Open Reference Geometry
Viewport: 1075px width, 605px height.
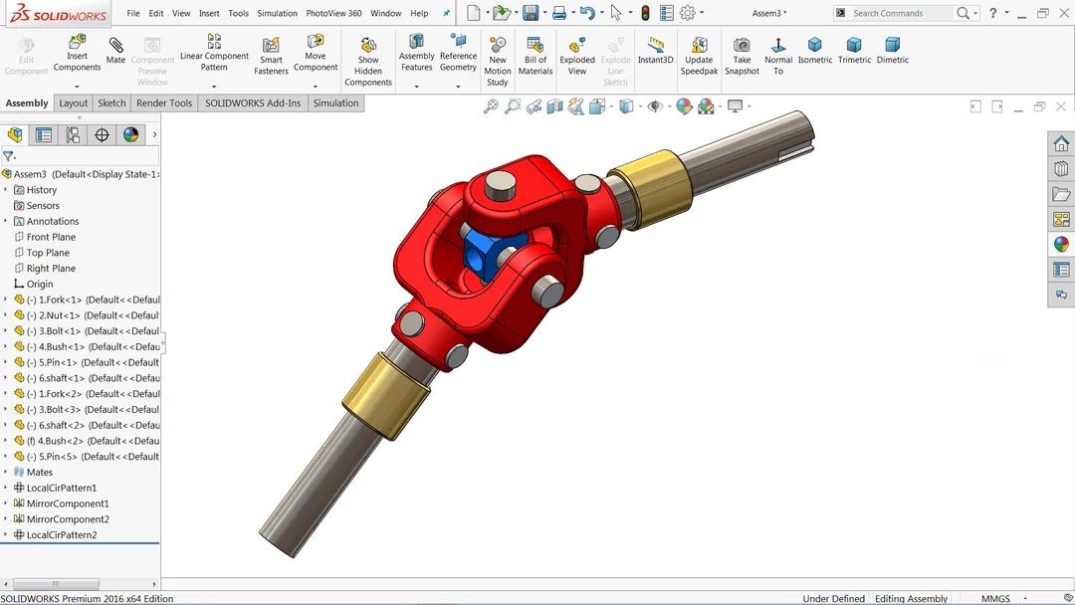point(458,52)
